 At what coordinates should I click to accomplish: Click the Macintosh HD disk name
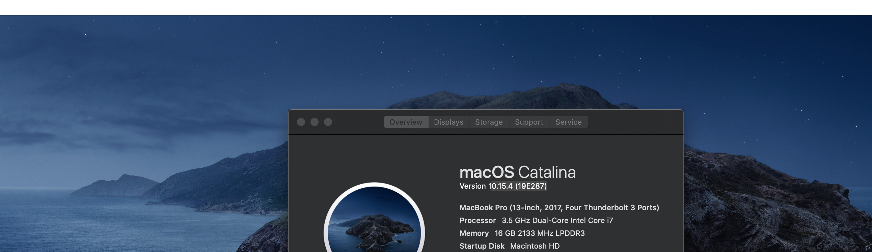pyautogui.click(x=535, y=246)
